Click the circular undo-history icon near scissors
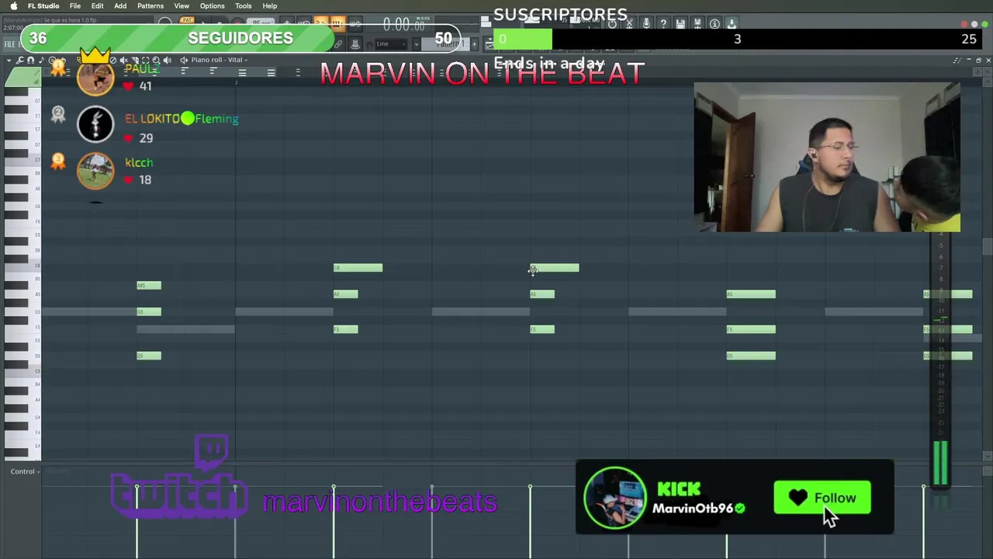Viewport: 993px width, 559px height. (x=612, y=24)
